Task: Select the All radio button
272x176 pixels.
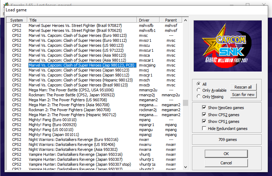Action: pyautogui.click(x=198, y=84)
